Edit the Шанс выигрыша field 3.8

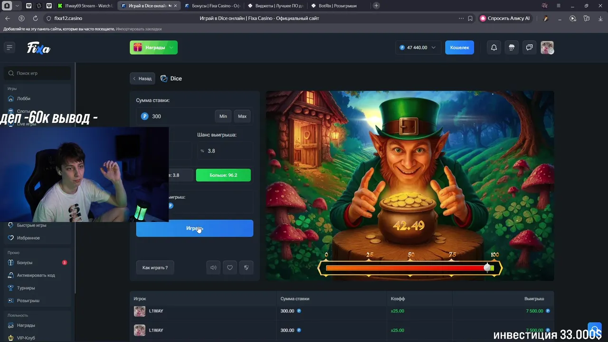[225, 151]
